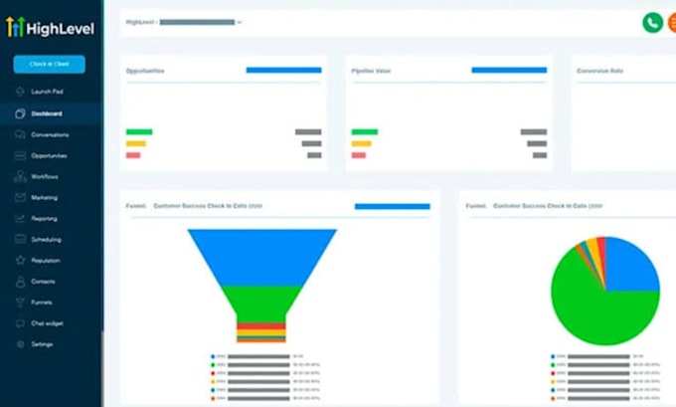The width and height of the screenshot is (676, 407).
Task: Click red status bar in Pipeline Value card
Action: [x=359, y=155]
